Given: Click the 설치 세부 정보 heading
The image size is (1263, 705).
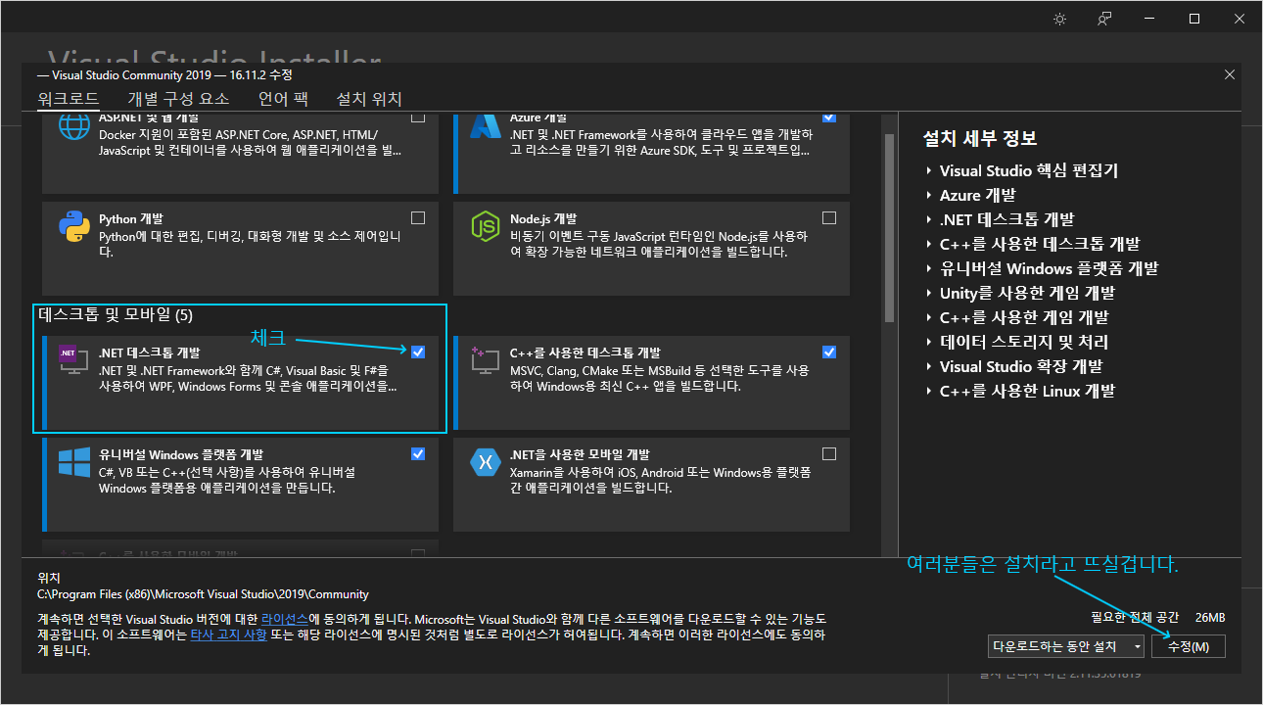Looking at the screenshot, I should 980,138.
